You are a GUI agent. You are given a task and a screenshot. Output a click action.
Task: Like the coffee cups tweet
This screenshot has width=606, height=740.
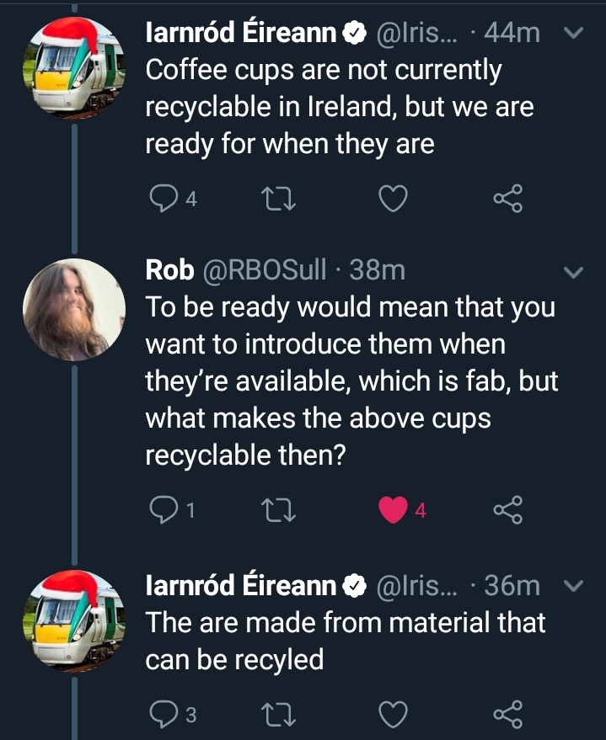[x=393, y=199]
